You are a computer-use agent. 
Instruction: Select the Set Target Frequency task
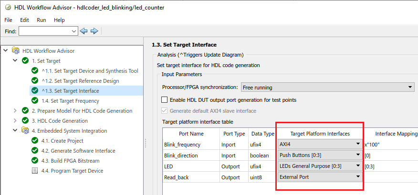pos(70,101)
